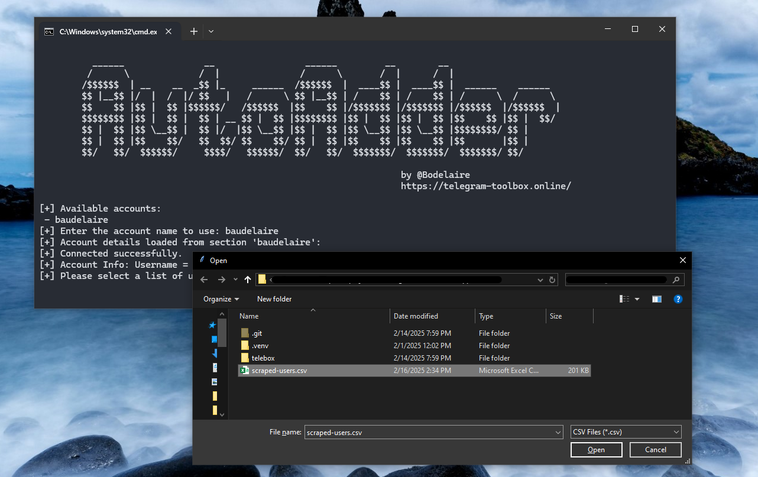Click the New folder button

click(274, 299)
